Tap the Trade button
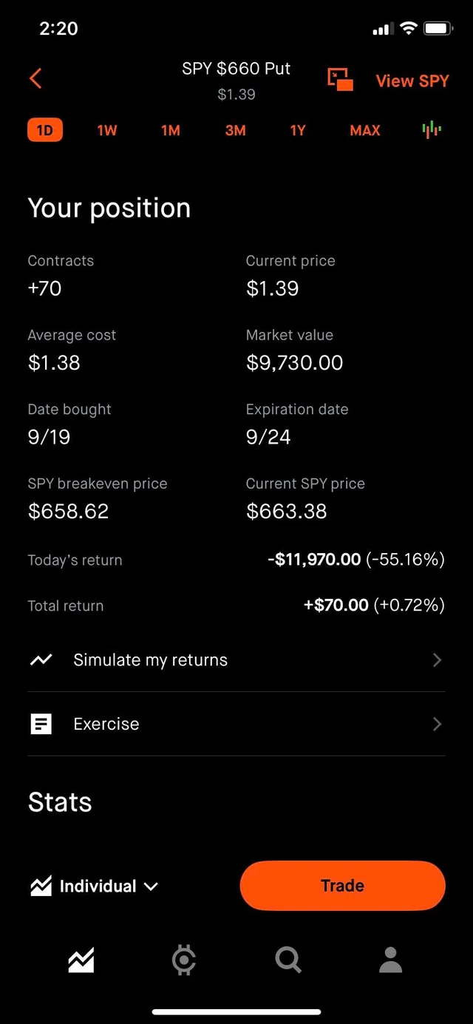 pos(341,885)
